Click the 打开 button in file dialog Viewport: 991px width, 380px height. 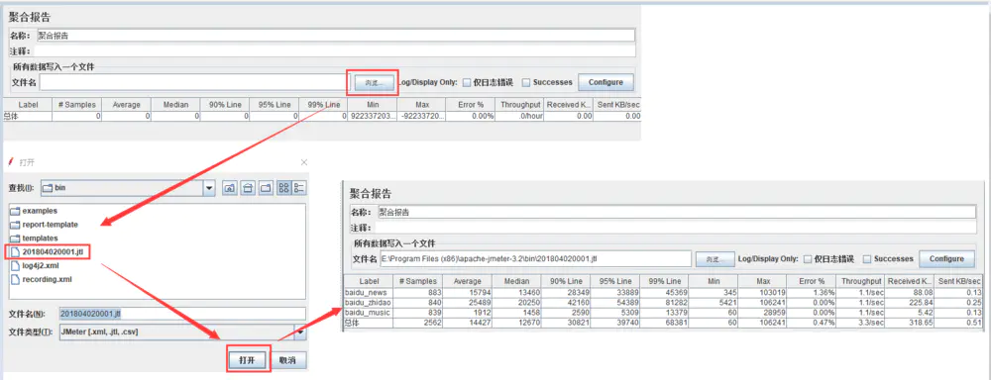tap(247, 360)
